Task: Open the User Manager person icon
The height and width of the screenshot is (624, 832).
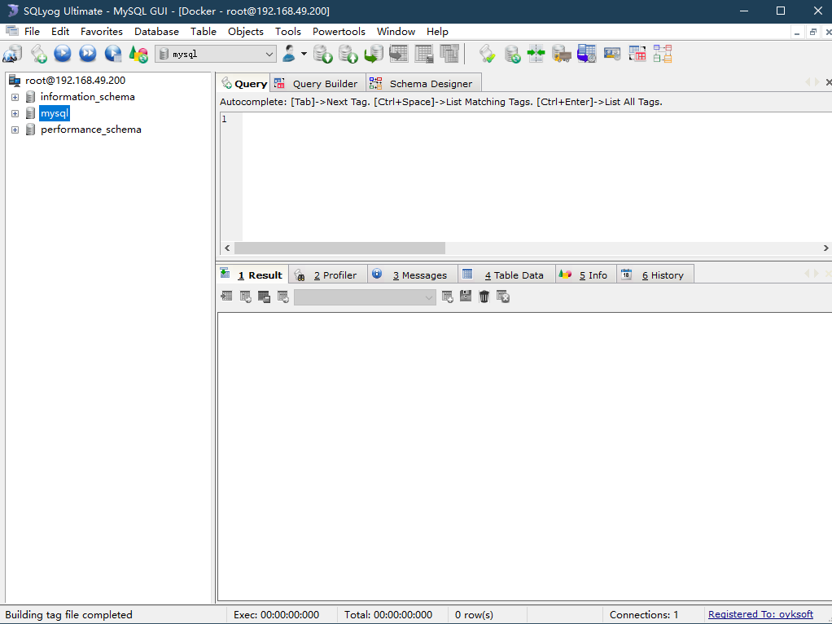Action: 289,53
